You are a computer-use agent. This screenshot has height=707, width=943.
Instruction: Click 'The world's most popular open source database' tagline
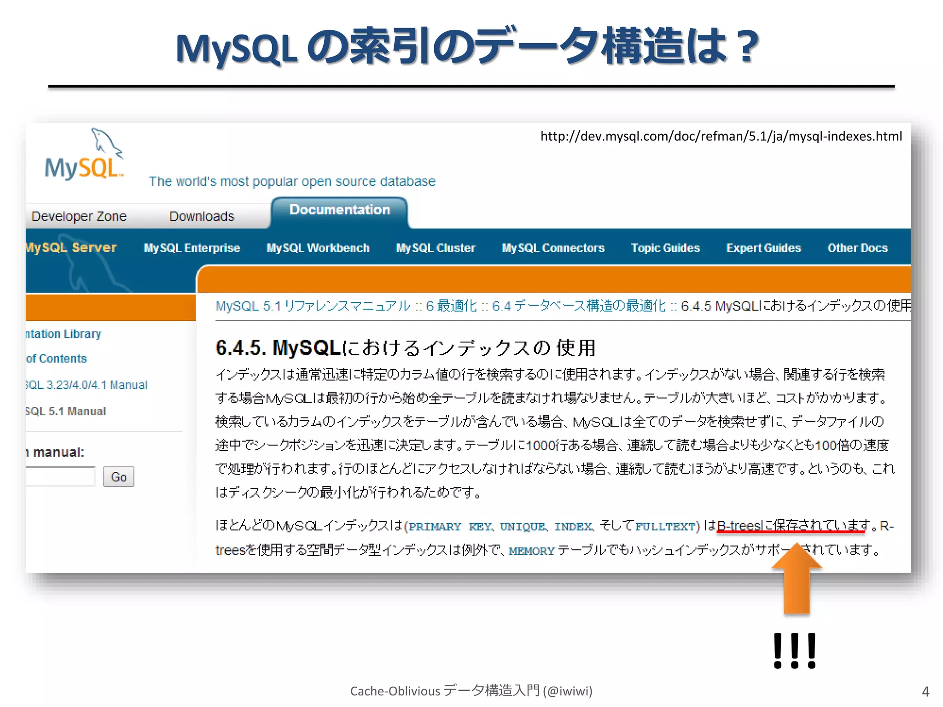(292, 181)
